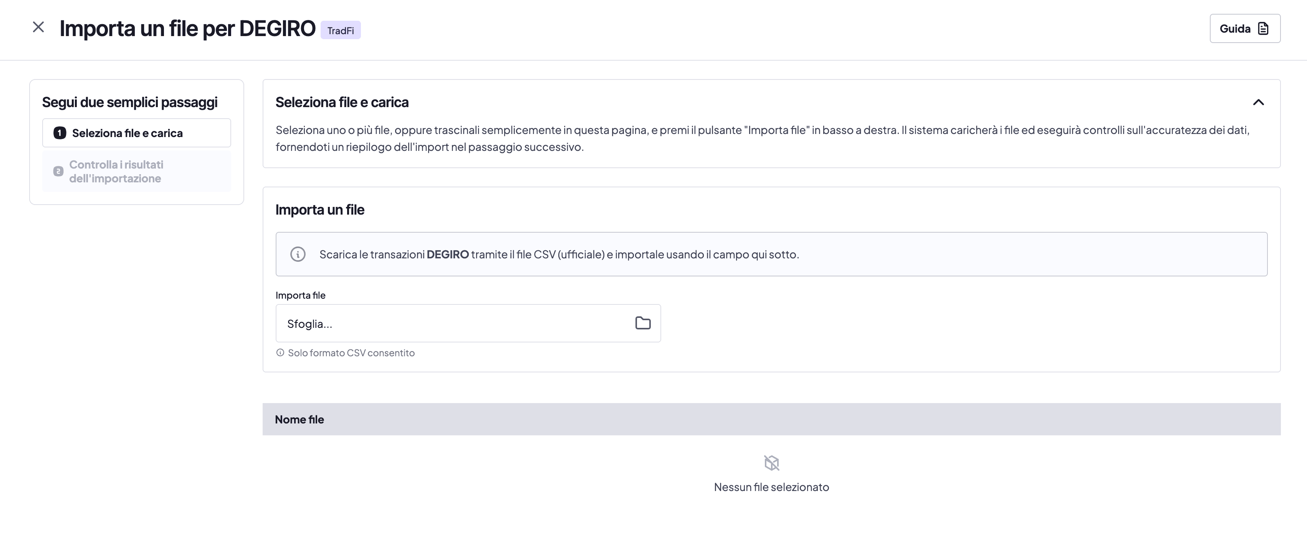Image resolution: width=1307 pixels, height=539 pixels.
Task: Open the Guida documentation button
Action: click(x=1244, y=28)
